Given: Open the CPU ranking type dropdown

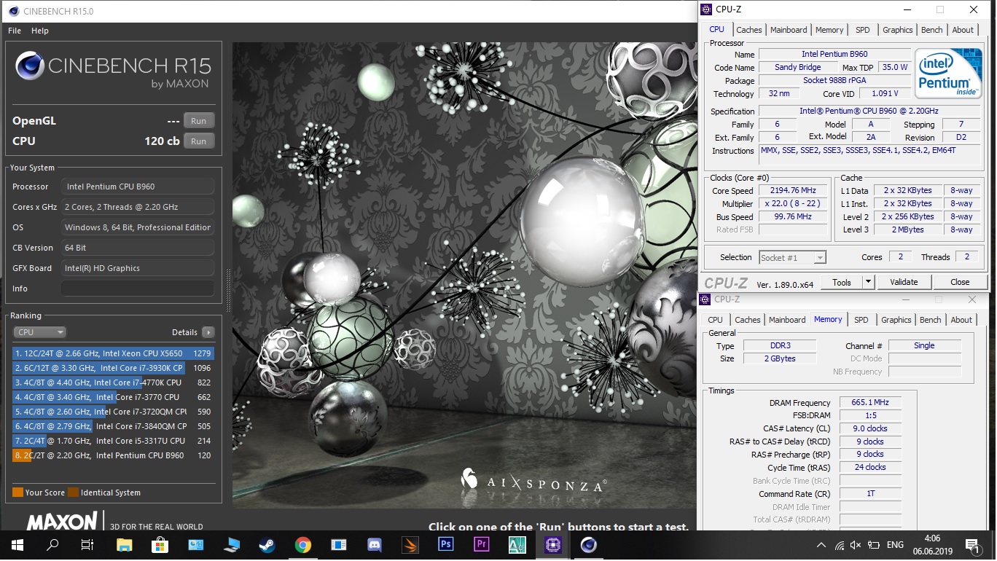Looking at the screenshot, I should click(39, 332).
